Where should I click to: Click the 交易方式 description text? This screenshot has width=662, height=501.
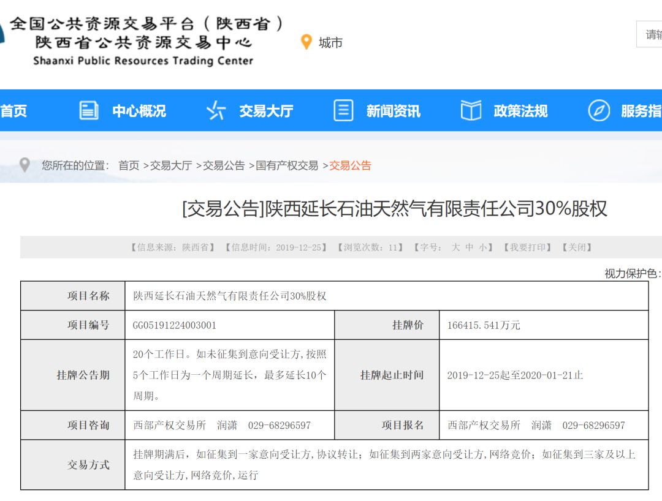pyautogui.click(x=384, y=465)
